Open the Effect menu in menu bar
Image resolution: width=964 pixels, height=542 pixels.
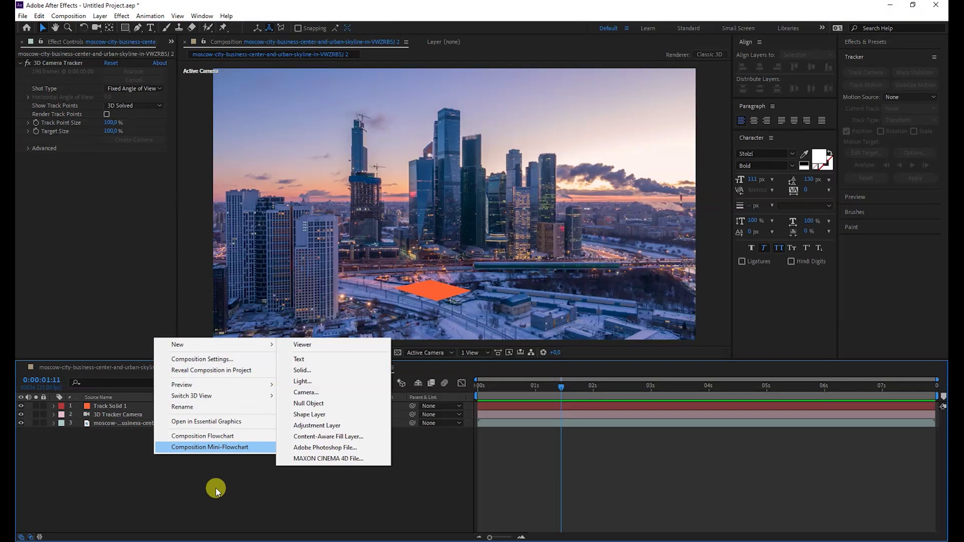[122, 16]
